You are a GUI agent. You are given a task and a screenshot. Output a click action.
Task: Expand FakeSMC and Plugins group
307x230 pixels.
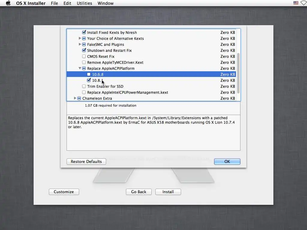pos(80,44)
